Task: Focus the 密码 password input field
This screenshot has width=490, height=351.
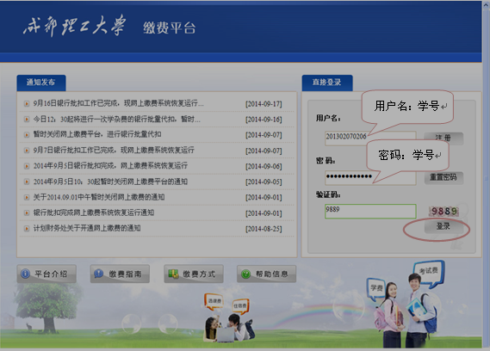Action: point(370,178)
